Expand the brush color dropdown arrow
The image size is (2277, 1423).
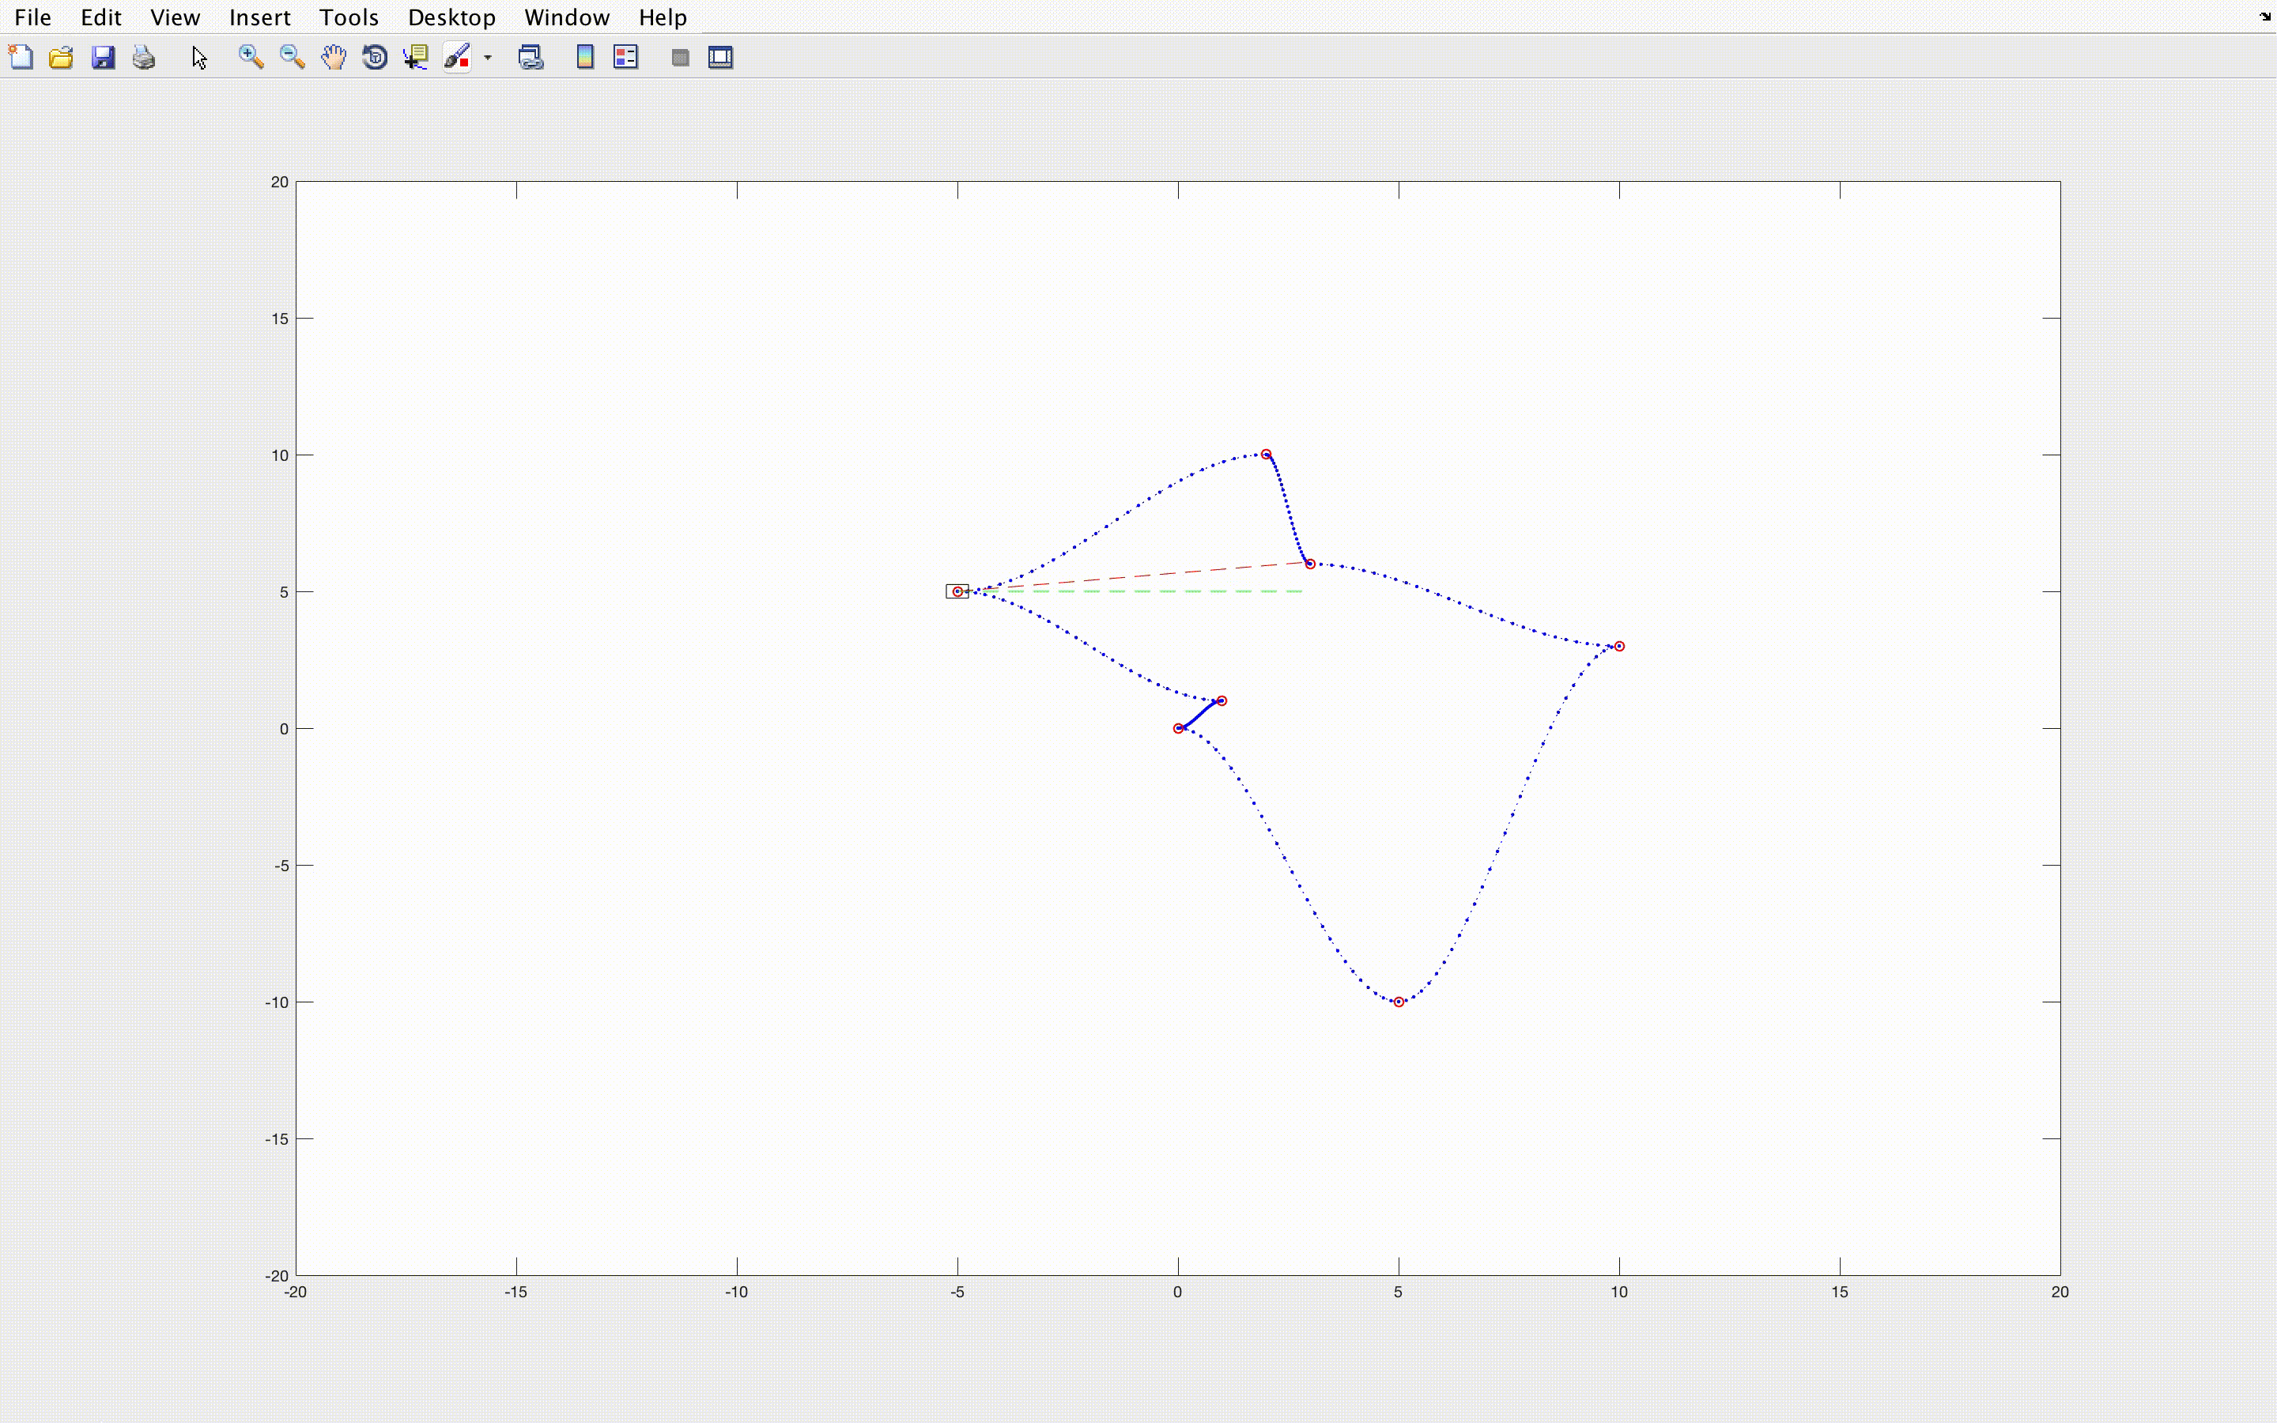coord(487,58)
